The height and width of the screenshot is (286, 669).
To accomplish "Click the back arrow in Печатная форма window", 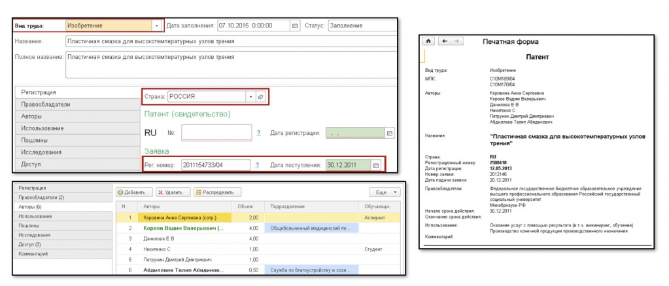I will coord(445,41).
